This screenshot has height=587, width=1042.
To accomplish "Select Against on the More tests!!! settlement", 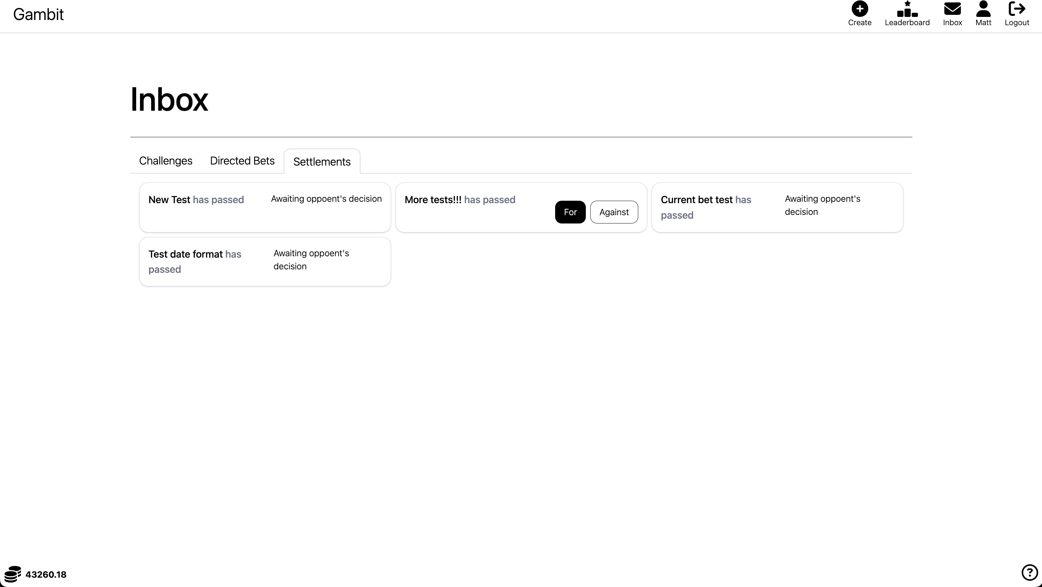I will pos(614,212).
